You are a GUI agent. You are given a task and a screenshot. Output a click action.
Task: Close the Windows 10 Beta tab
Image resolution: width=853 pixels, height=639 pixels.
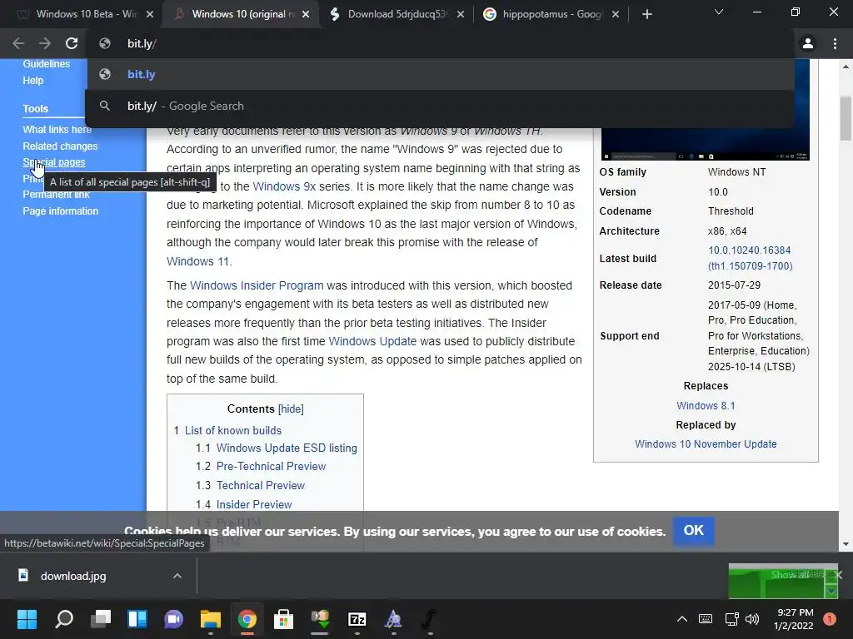[150, 15]
